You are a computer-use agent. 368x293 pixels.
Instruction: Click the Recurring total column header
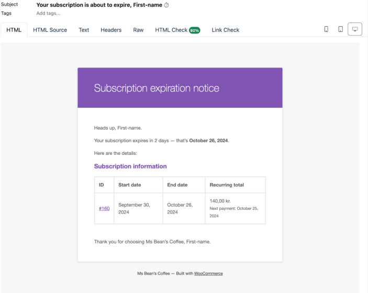coord(227,185)
